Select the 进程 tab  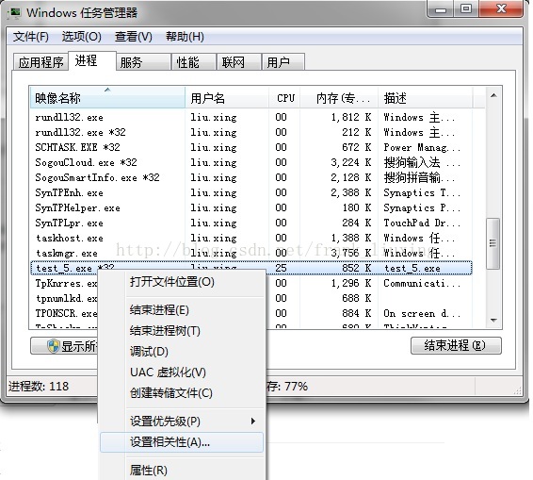coord(92,61)
